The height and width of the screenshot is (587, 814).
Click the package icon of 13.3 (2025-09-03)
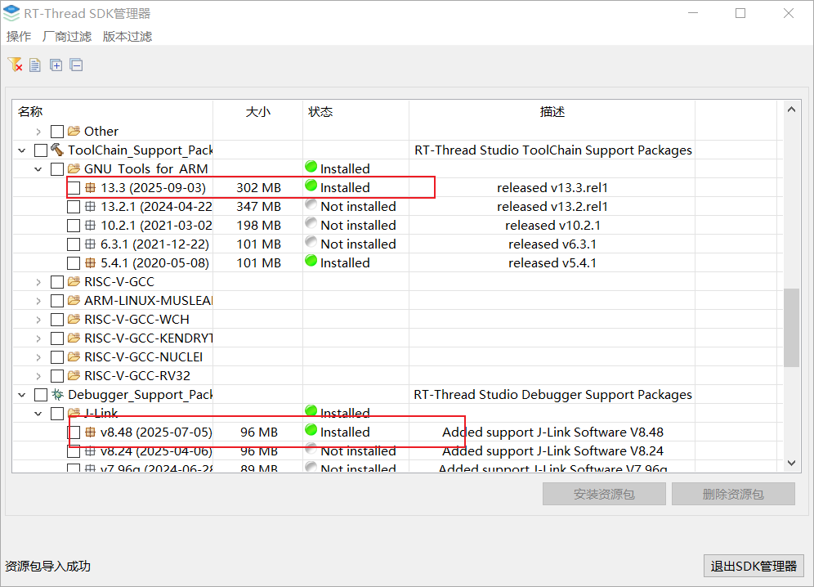click(x=91, y=187)
